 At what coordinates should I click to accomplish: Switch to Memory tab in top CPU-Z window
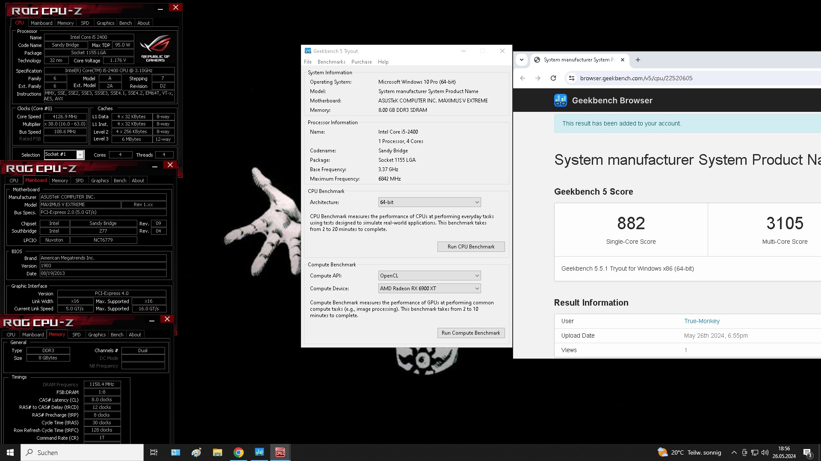point(65,23)
